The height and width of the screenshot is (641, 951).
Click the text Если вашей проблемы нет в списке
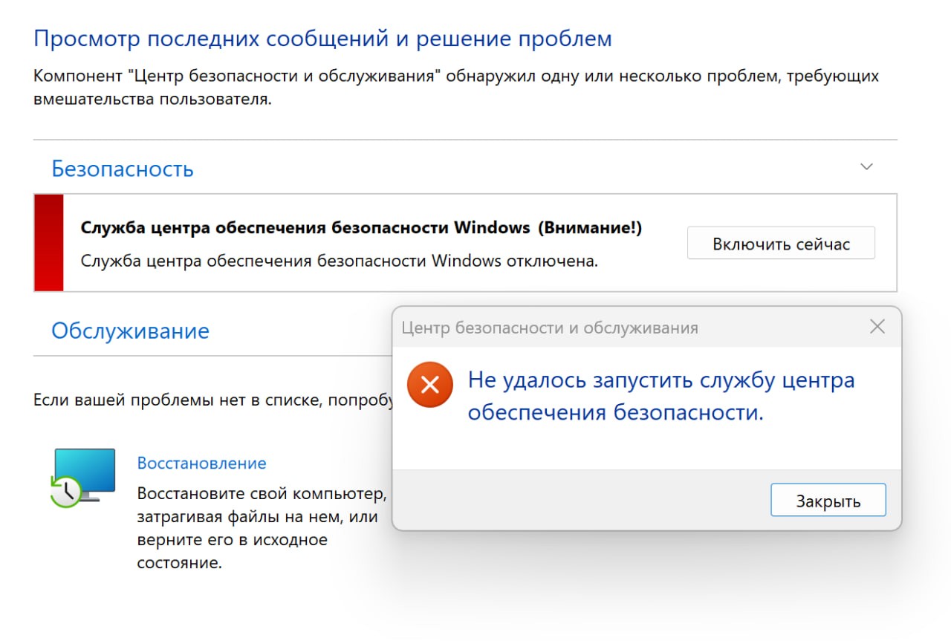pyautogui.click(x=214, y=400)
